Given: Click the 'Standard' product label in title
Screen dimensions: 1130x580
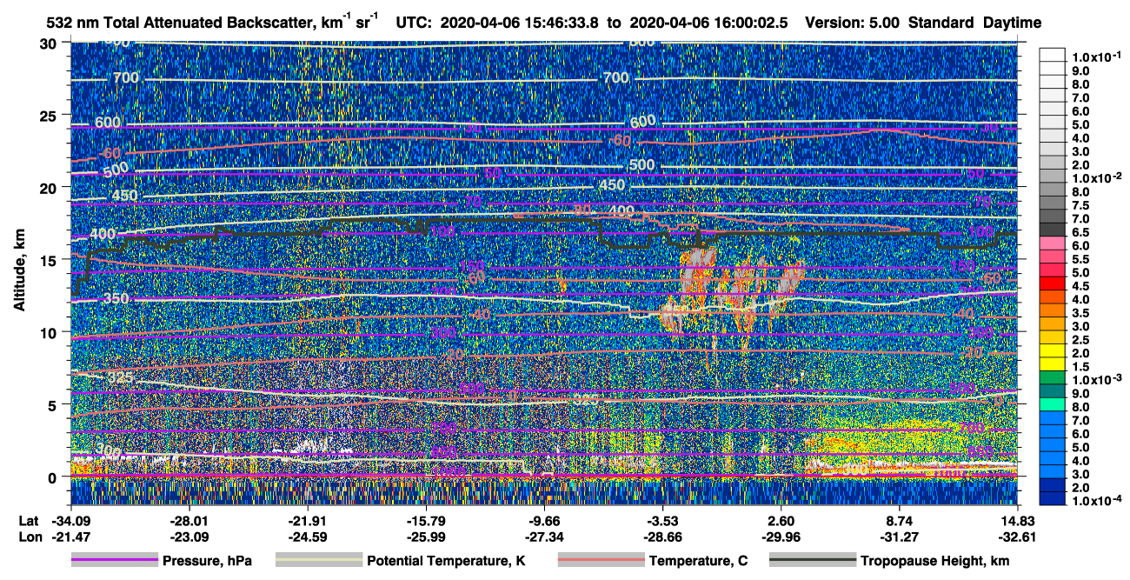Looking at the screenshot, I should pyautogui.click(x=942, y=23).
